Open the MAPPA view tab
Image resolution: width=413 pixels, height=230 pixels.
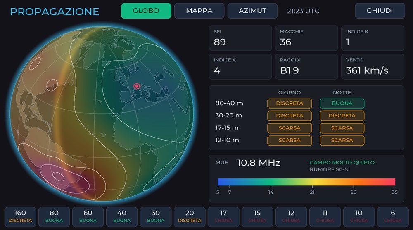[199, 11]
